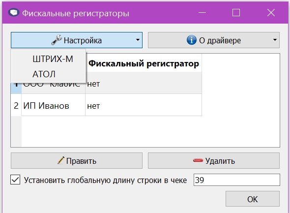Click 'нет' cell in first row
This screenshot has height=213, width=290.
pos(144,83)
